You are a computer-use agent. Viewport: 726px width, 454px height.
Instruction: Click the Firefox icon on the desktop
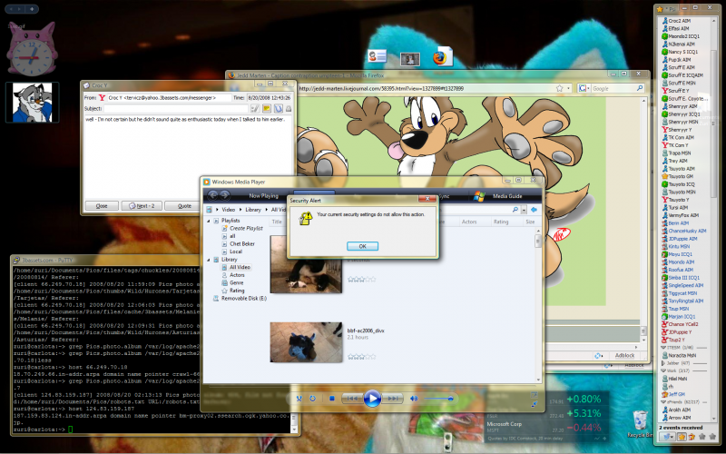pyautogui.click(x=442, y=57)
